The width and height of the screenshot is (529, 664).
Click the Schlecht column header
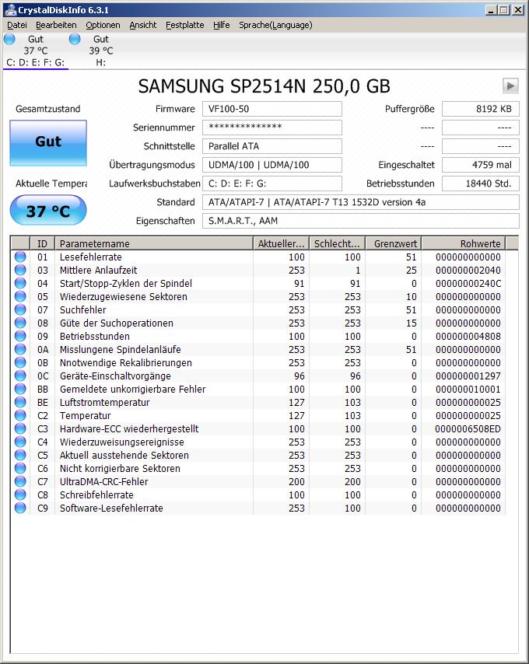[337, 243]
